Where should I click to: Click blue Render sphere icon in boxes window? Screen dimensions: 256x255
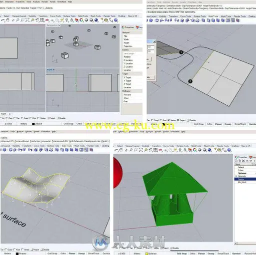coord(96,20)
